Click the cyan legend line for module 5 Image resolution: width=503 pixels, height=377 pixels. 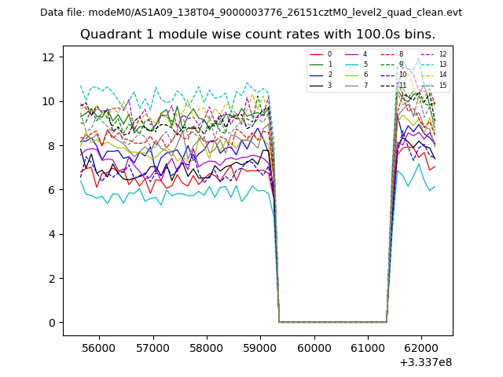click(x=351, y=64)
